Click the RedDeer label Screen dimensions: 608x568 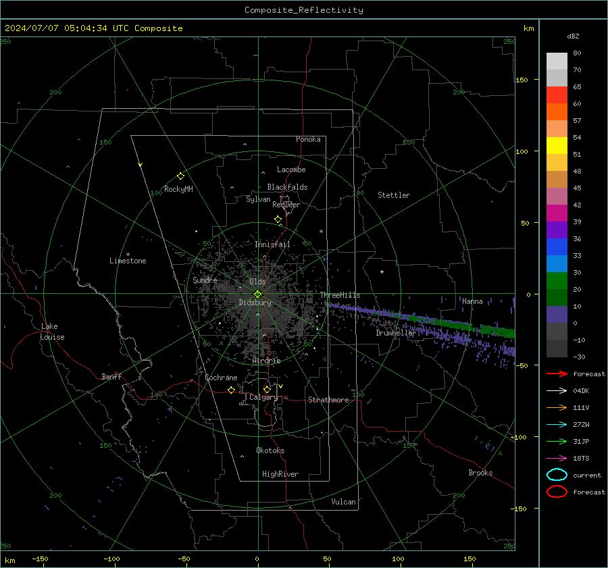[x=286, y=205]
